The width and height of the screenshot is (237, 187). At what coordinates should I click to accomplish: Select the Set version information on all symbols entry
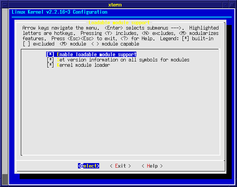click(123, 60)
